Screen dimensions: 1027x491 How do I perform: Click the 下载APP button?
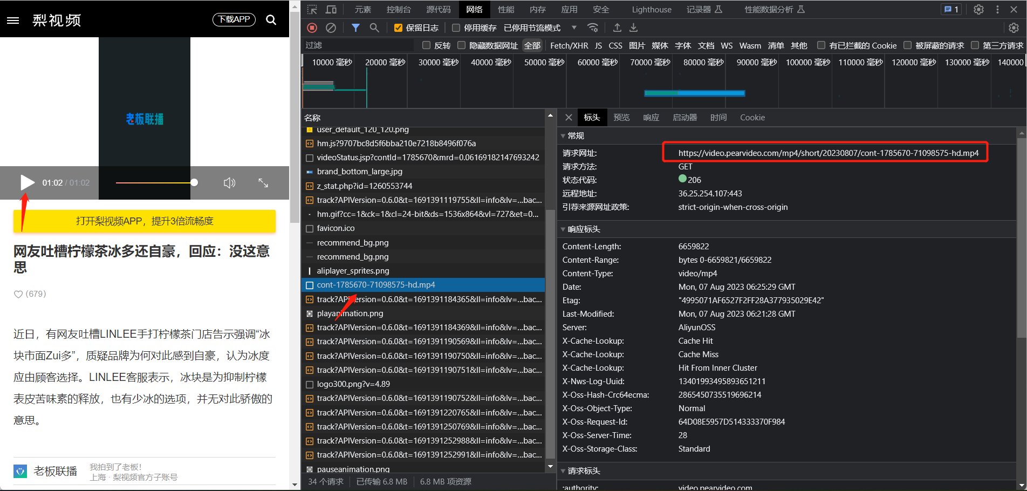pyautogui.click(x=234, y=19)
